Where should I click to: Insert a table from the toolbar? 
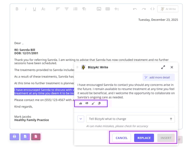108,9
